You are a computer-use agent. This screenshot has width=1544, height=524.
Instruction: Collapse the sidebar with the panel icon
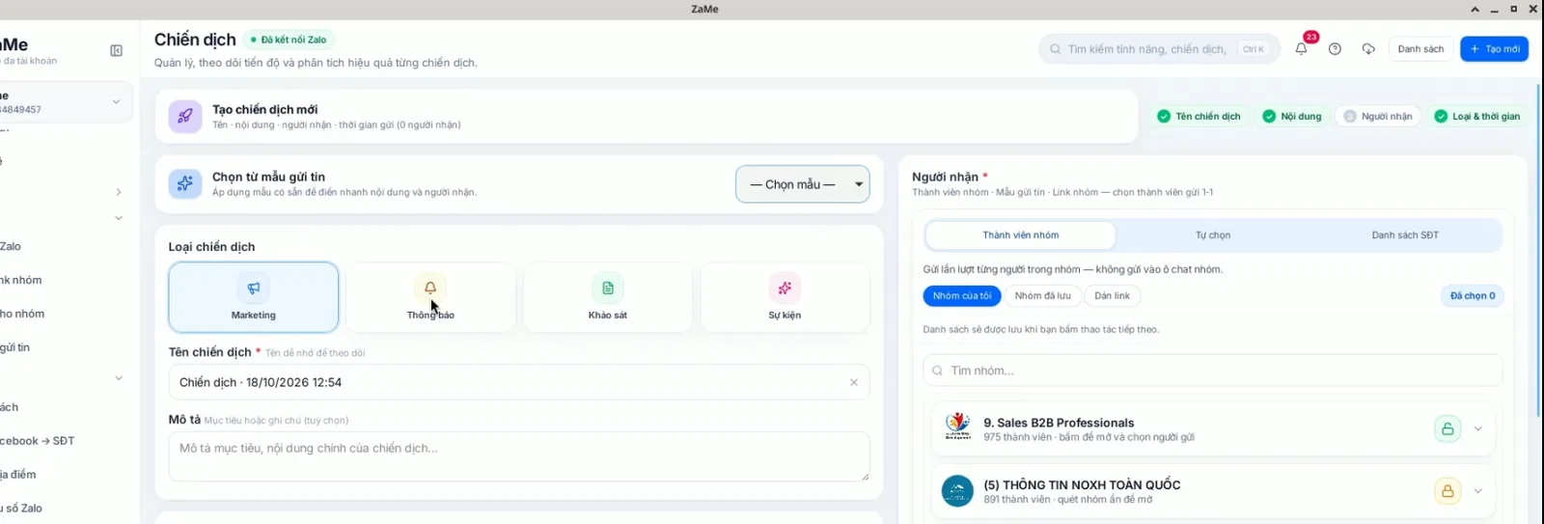coord(116,50)
